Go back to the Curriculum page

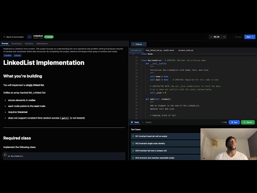pyautogui.click(x=14, y=37)
